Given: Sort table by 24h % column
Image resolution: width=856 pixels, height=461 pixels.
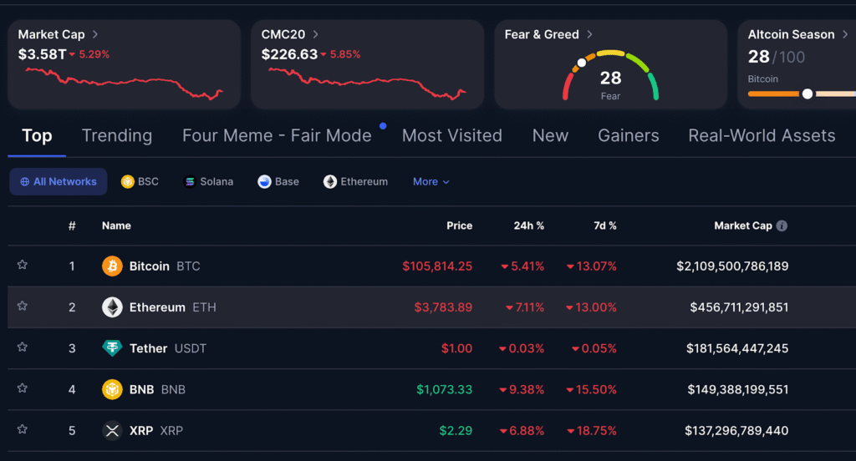Looking at the screenshot, I should (x=528, y=225).
